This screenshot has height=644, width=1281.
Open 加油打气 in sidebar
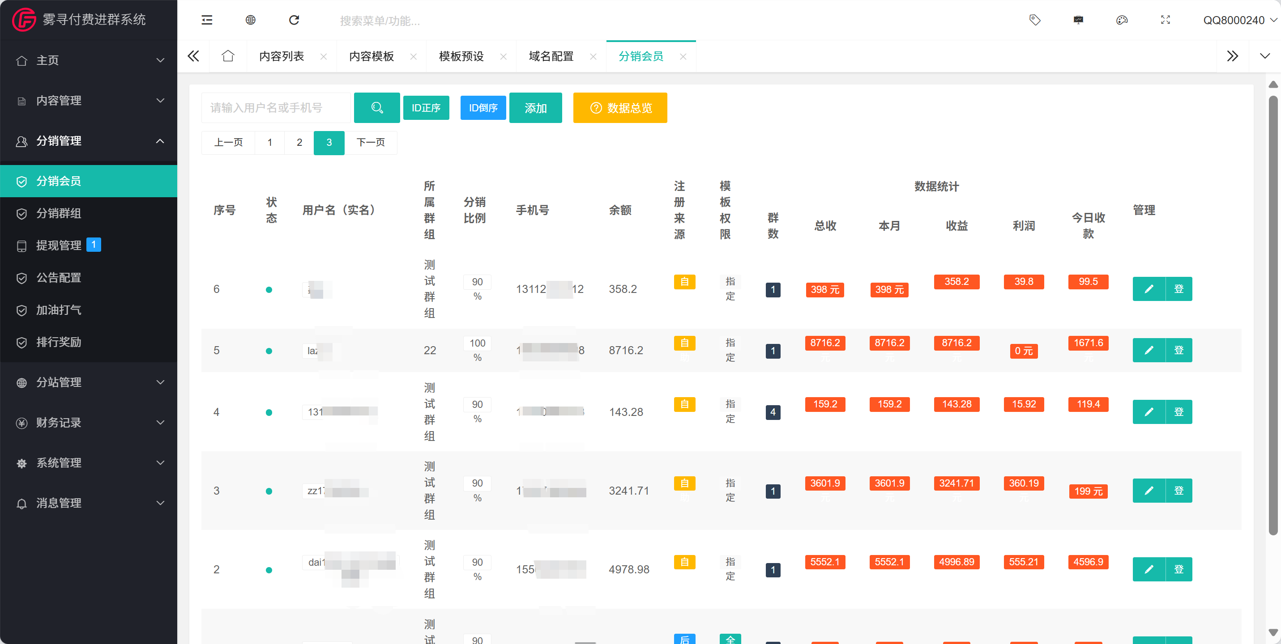pos(89,310)
